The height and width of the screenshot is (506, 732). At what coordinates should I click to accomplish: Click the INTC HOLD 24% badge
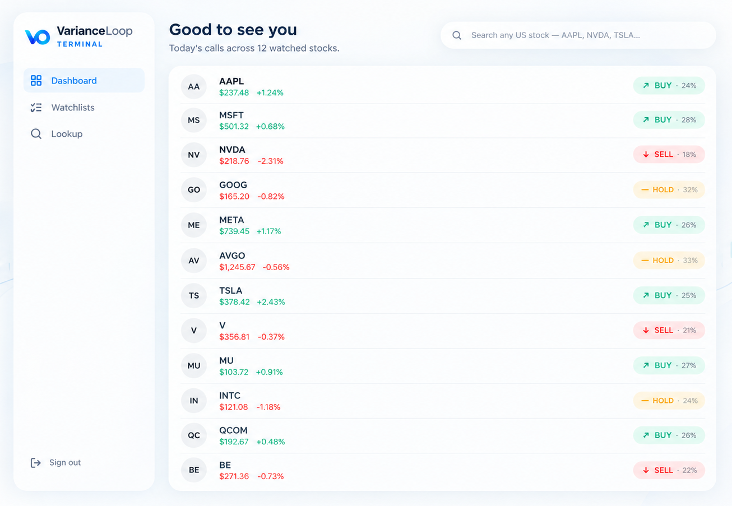[669, 401]
